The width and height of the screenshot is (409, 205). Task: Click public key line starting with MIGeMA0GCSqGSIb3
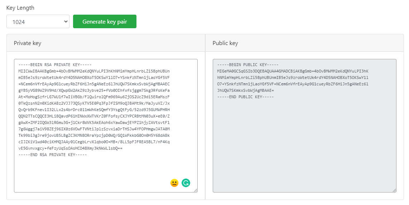point(293,71)
